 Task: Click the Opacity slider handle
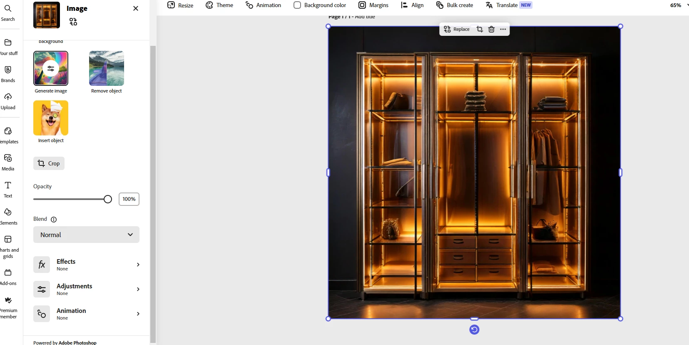[x=108, y=199]
